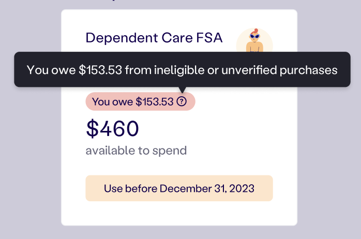Click "$153.53" inside the dark tooltip
Screen dimensions: 361x239
tap(101, 69)
